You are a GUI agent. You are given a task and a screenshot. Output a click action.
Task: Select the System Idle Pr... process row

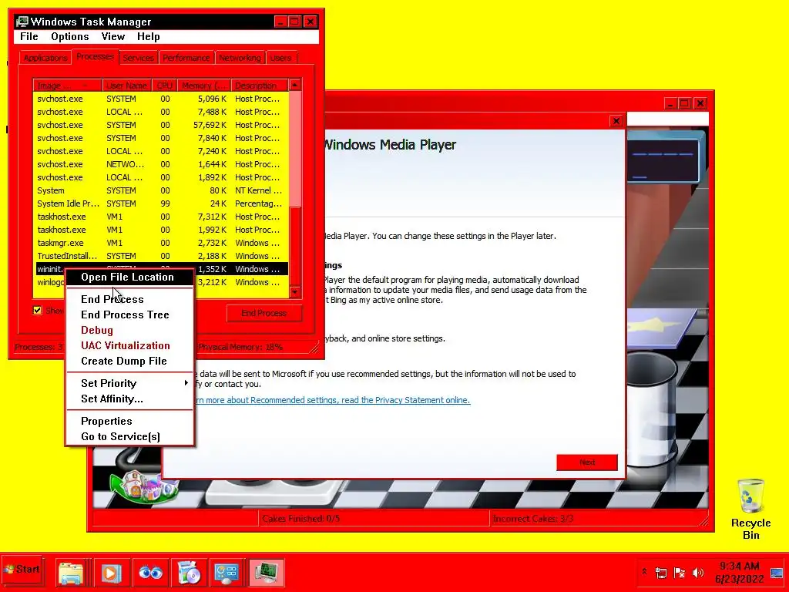(x=161, y=203)
